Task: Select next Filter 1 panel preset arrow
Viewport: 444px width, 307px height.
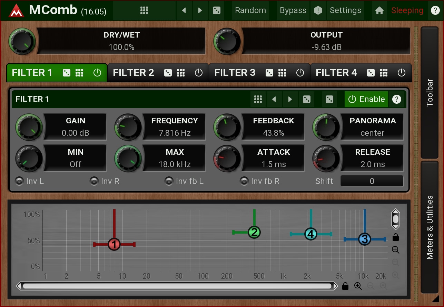Action: point(290,99)
